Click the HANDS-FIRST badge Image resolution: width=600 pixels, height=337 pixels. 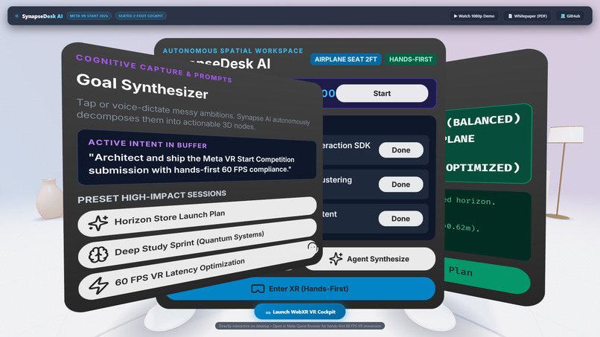411,60
